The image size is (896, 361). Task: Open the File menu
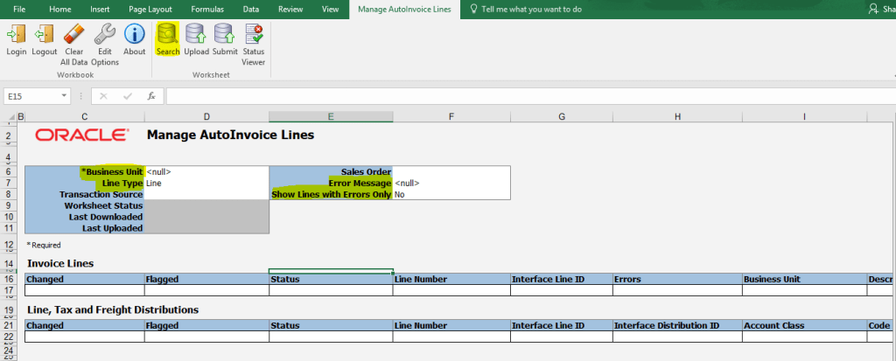tap(19, 9)
